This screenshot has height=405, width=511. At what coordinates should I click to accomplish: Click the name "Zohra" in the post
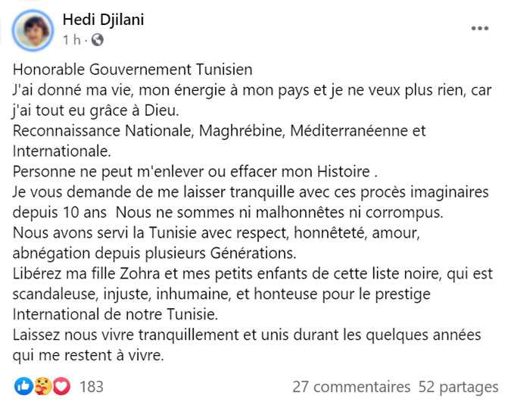pos(140,274)
